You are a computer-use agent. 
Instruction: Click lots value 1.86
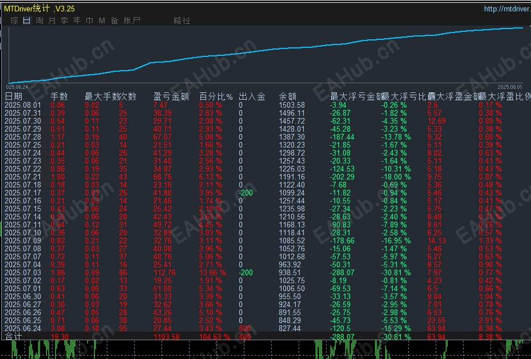58,272
